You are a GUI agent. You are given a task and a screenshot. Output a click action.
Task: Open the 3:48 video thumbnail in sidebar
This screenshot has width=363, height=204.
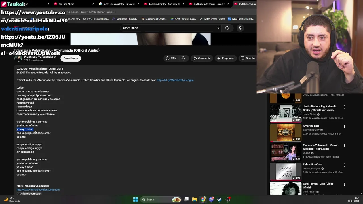click(x=285, y=98)
